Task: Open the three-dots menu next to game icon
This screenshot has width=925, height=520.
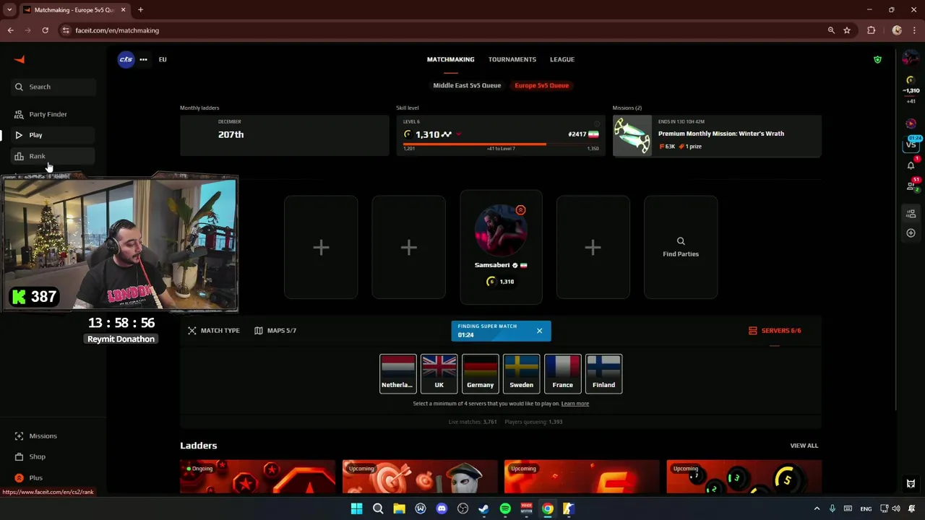Action: (143, 59)
